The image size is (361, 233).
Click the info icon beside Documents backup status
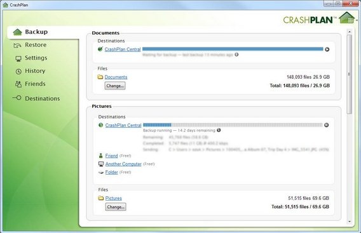point(236,55)
